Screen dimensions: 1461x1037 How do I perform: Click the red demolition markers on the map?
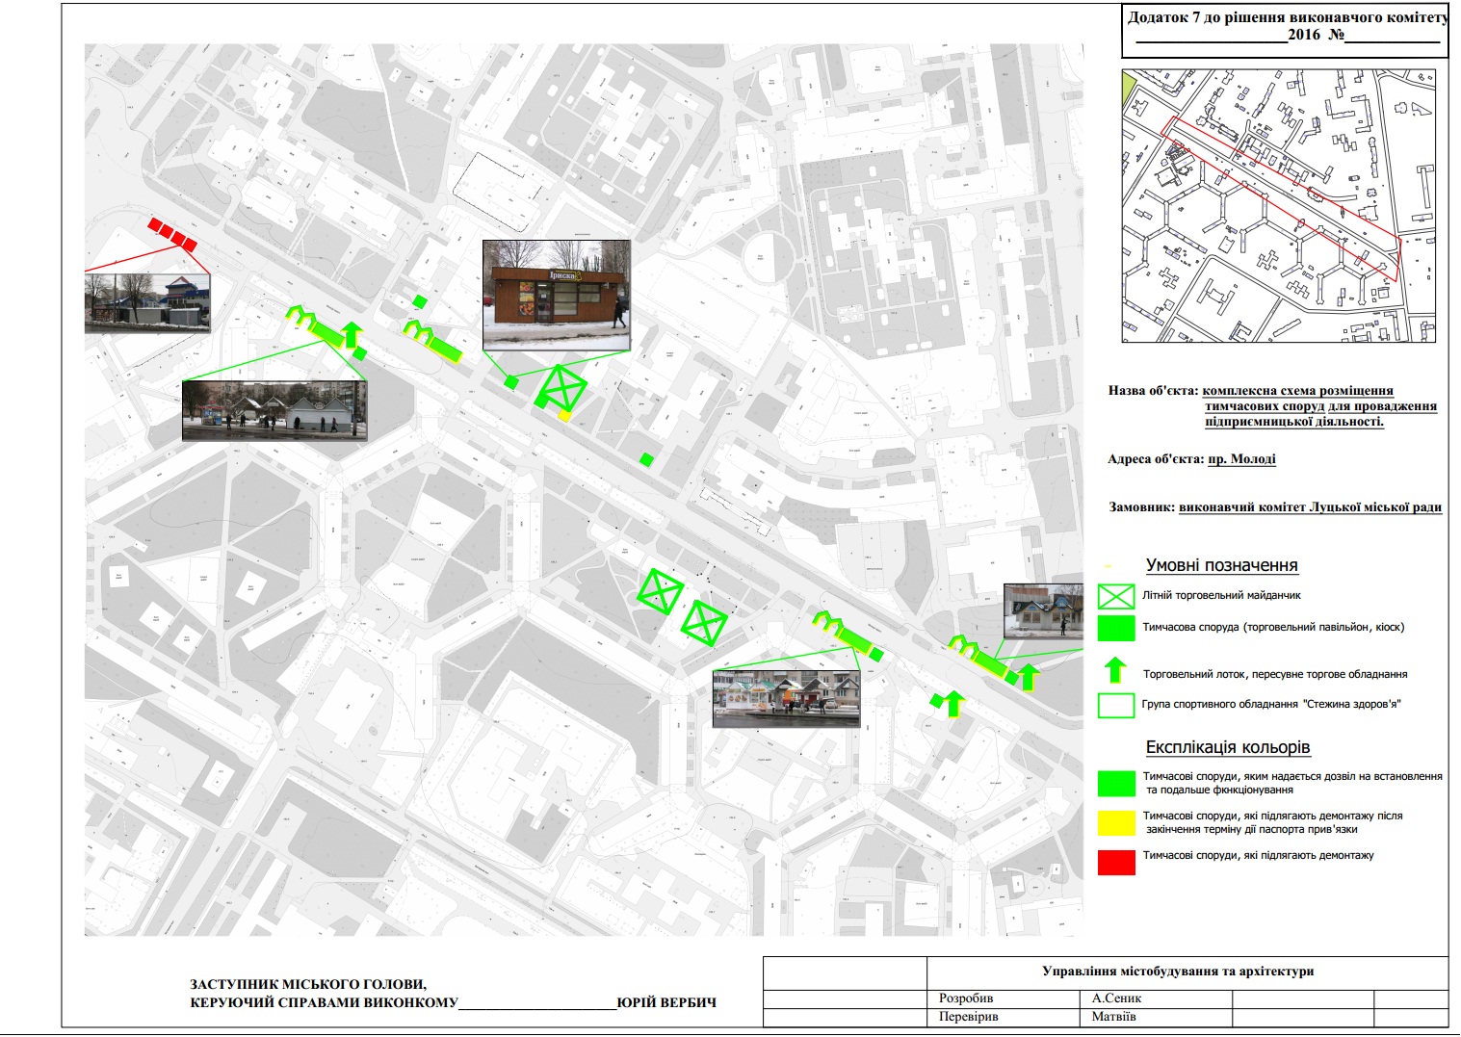tap(172, 234)
